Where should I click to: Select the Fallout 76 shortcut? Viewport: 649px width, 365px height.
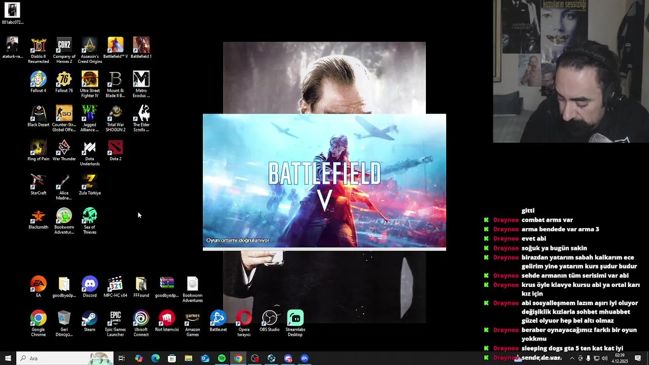coord(64,82)
